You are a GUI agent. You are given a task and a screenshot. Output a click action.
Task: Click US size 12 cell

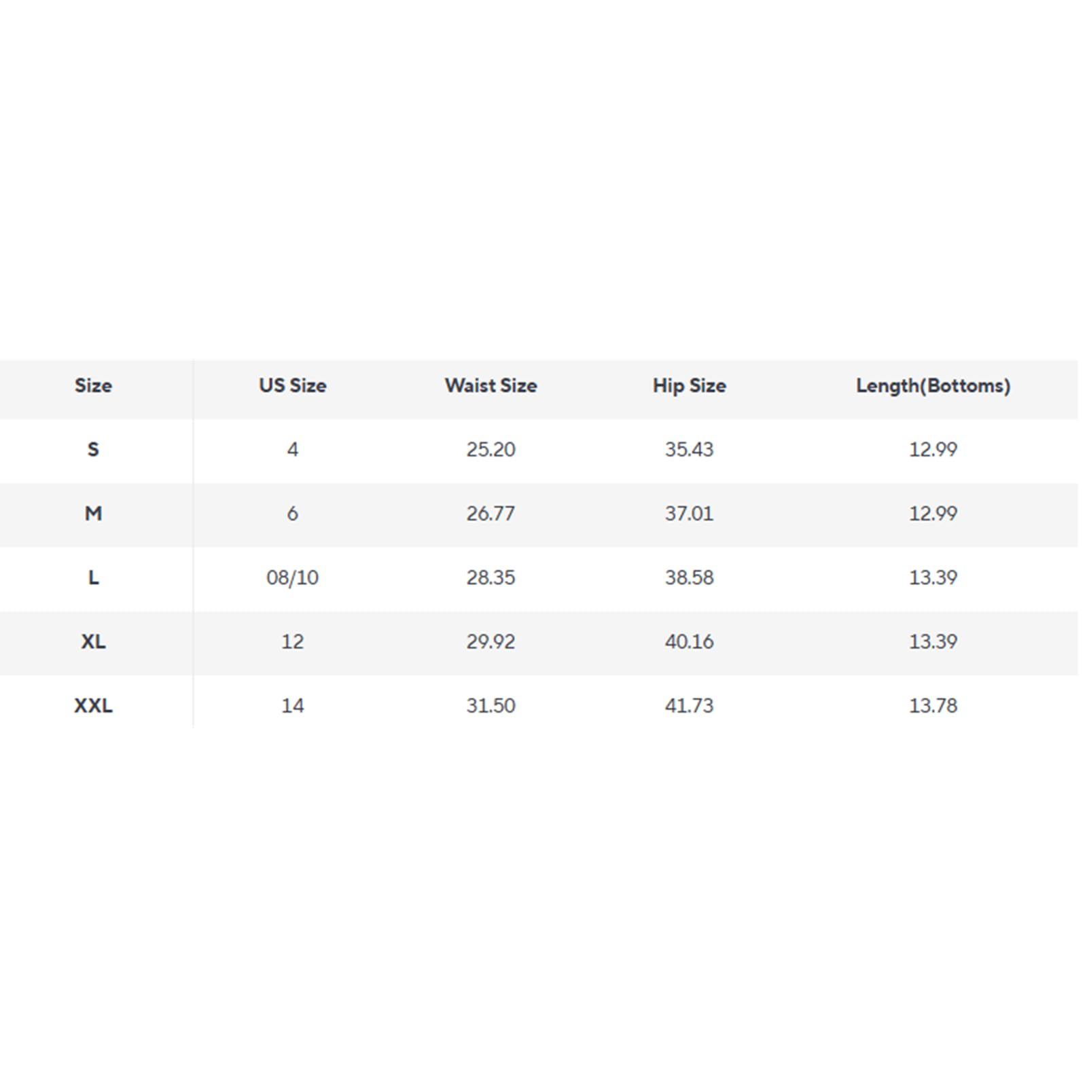click(x=292, y=641)
